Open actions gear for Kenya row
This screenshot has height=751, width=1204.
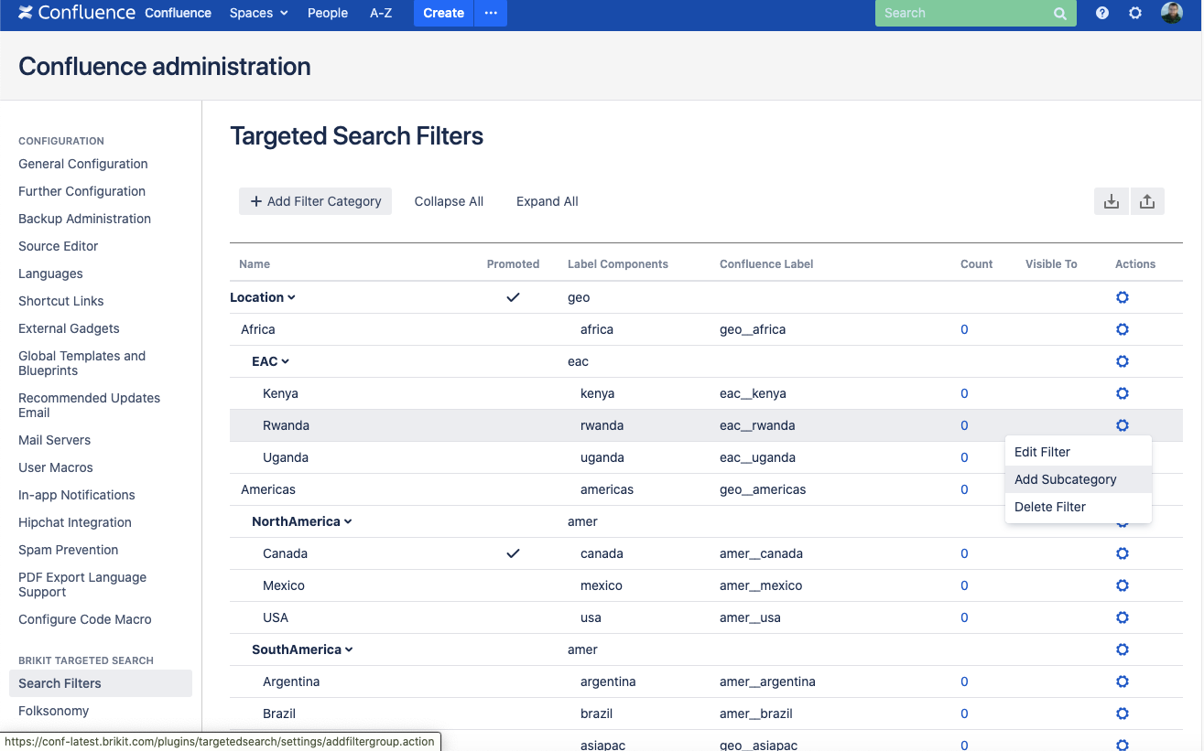click(1123, 393)
